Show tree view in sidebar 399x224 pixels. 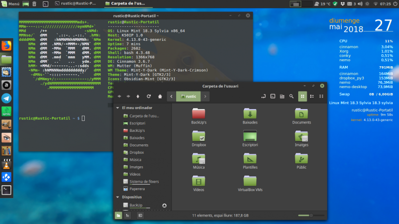tap(128, 216)
